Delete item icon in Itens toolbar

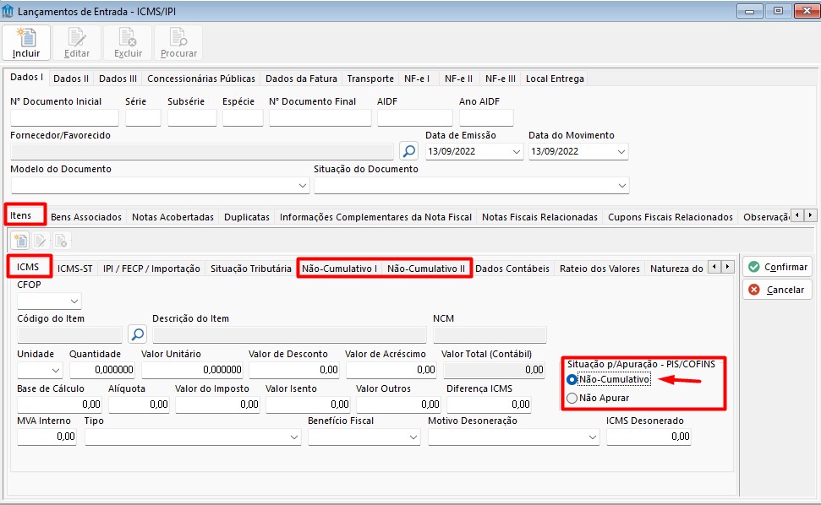point(61,241)
